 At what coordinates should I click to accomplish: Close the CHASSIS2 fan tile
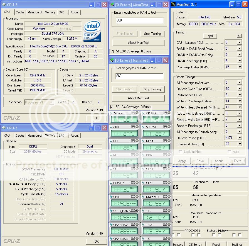point(137,225)
